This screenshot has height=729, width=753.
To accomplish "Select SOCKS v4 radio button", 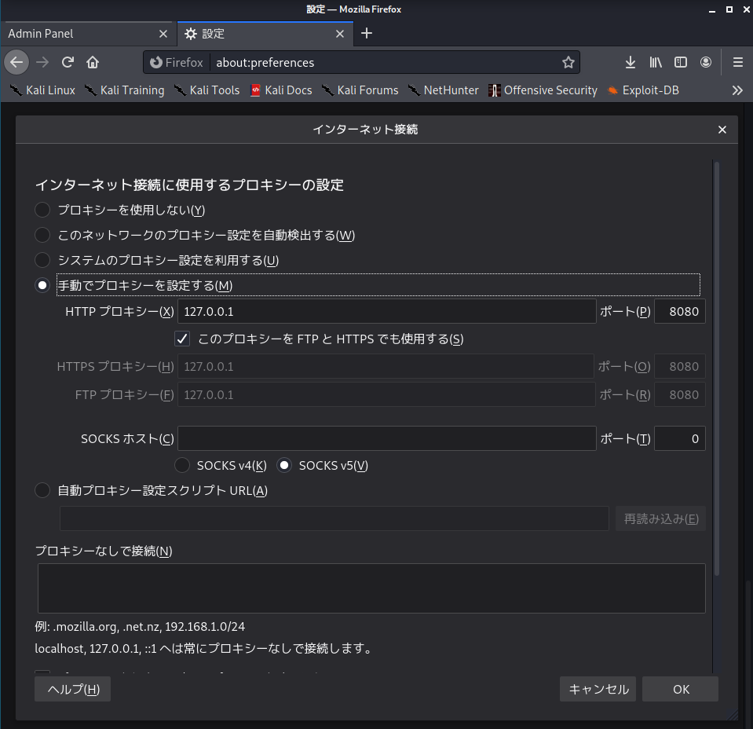I will tap(182, 465).
